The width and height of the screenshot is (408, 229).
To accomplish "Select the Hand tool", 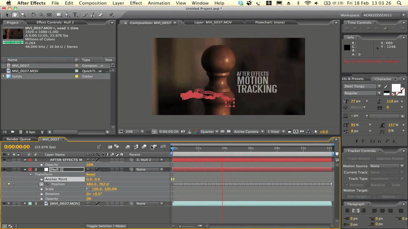I will (x=15, y=15).
